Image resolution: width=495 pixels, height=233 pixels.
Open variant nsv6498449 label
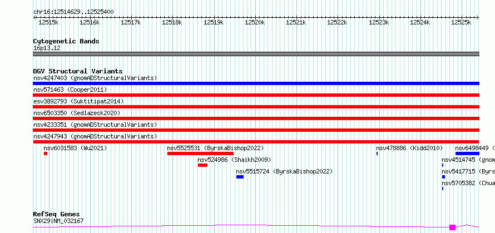tap(475, 148)
